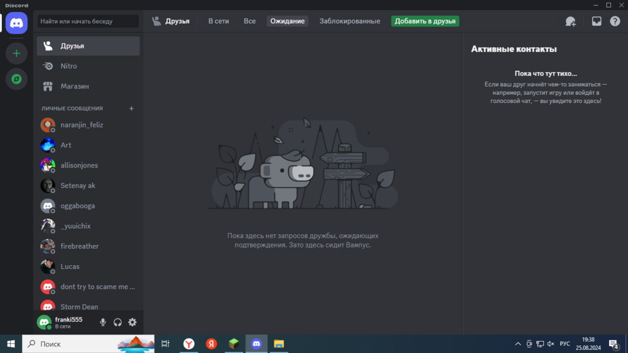The height and width of the screenshot is (353, 628).
Task: Click allisonjones avatar
Action: (x=48, y=165)
